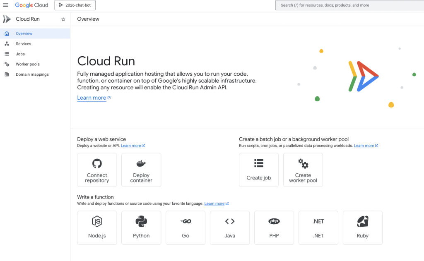
Task: Open Learn more link for Write a function
Action: (x=214, y=204)
